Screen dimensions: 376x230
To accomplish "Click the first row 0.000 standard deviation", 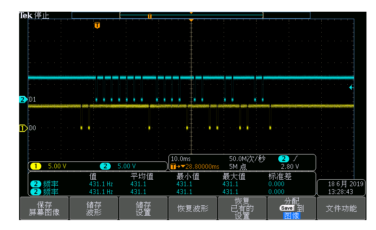I will point(276,184).
